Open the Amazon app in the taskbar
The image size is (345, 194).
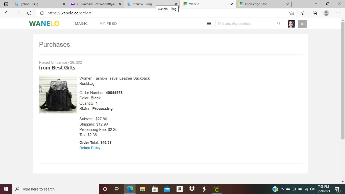pyautogui.click(x=180, y=189)
